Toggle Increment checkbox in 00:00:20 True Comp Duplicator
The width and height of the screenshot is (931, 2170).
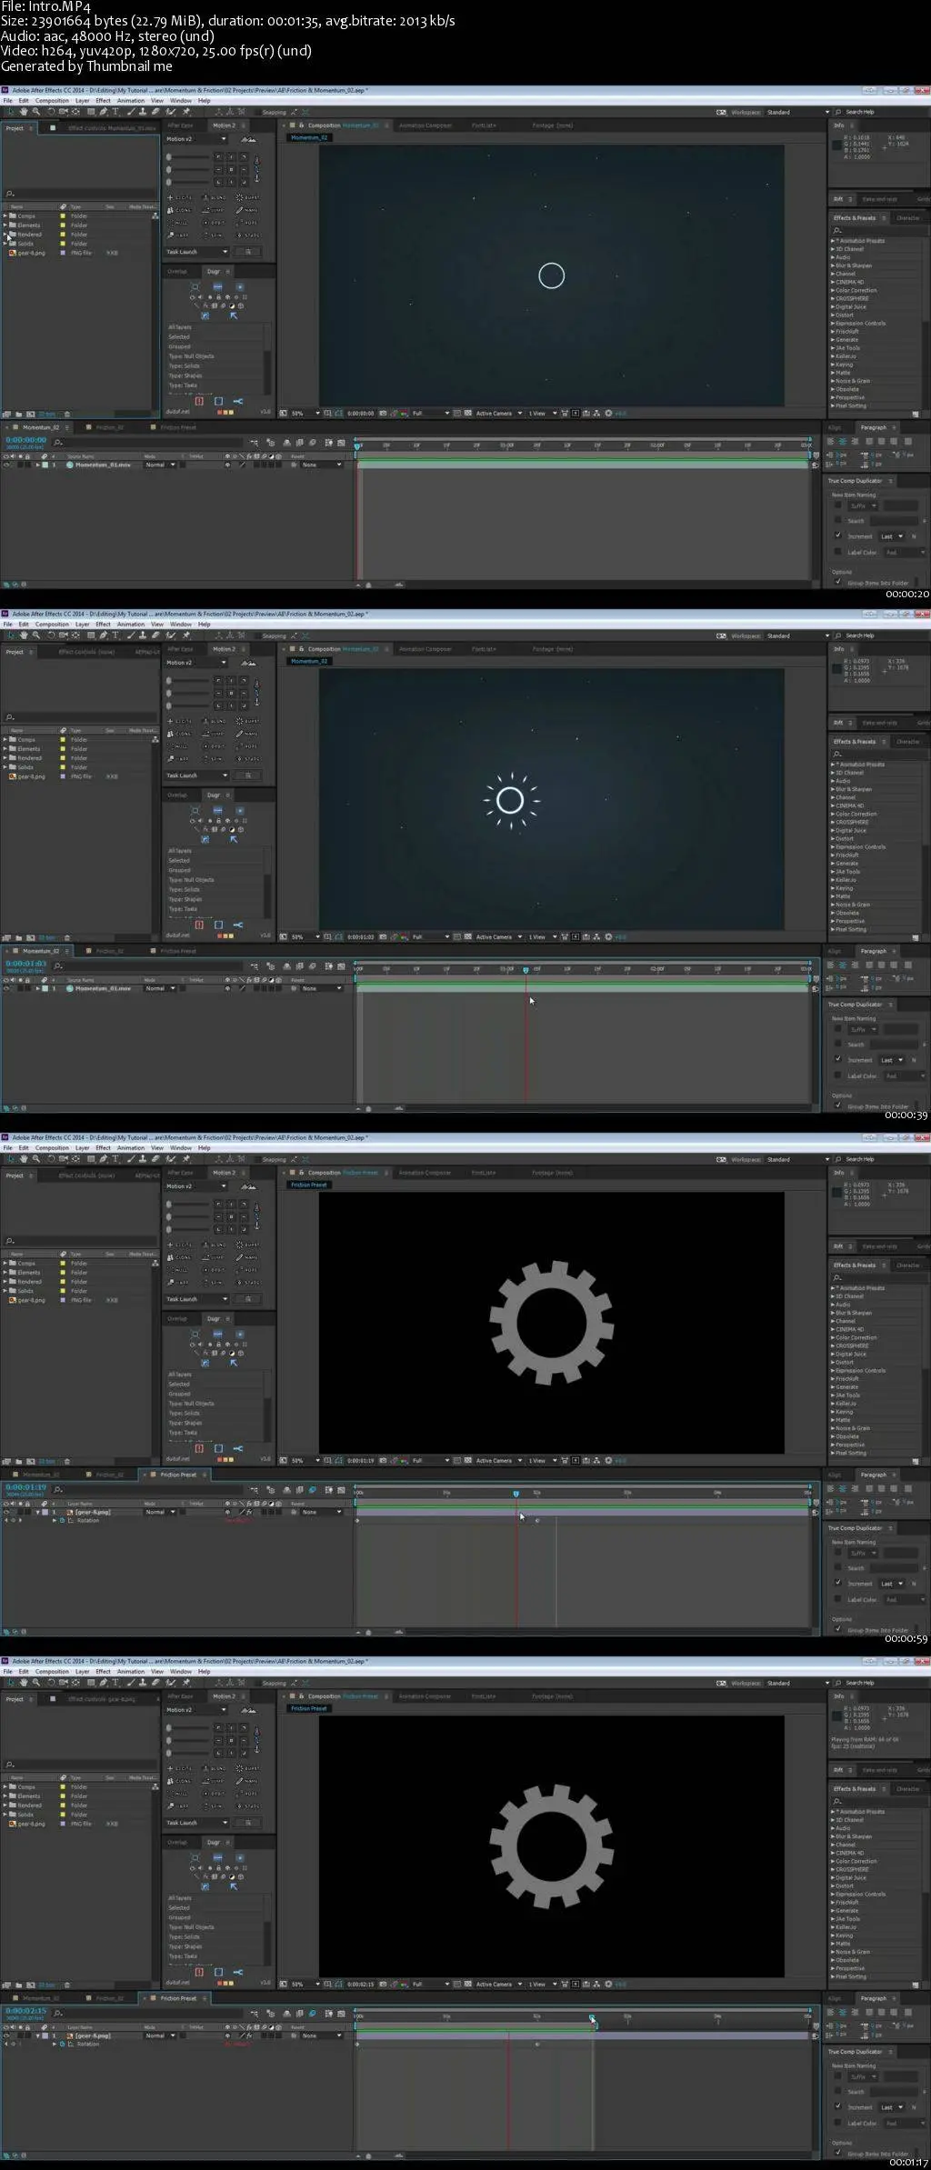pyautogui.click(x=837, y=535)
